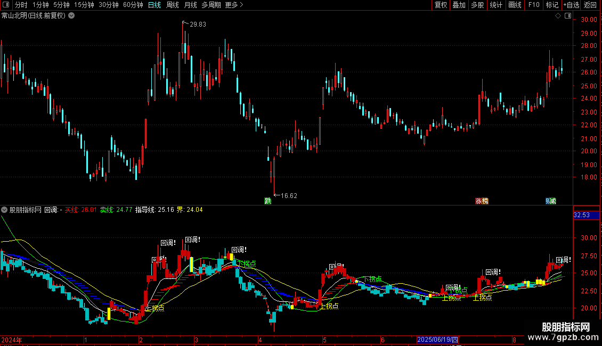
Task: Switch to the 月线 monthly tab
Action: click(x=190, y=5)
